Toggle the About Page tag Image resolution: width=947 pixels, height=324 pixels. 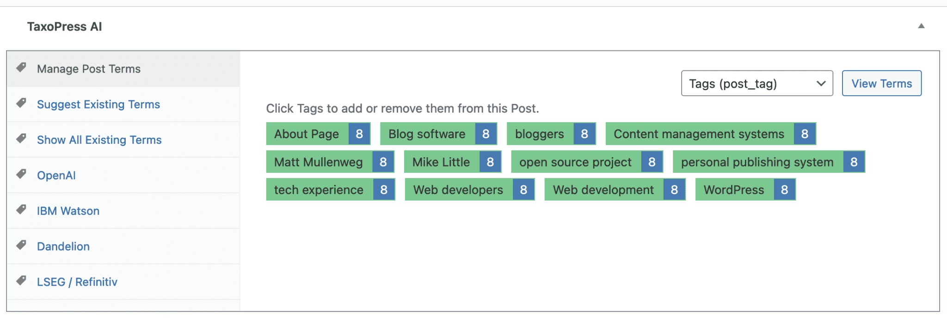[x=307, y=134]
